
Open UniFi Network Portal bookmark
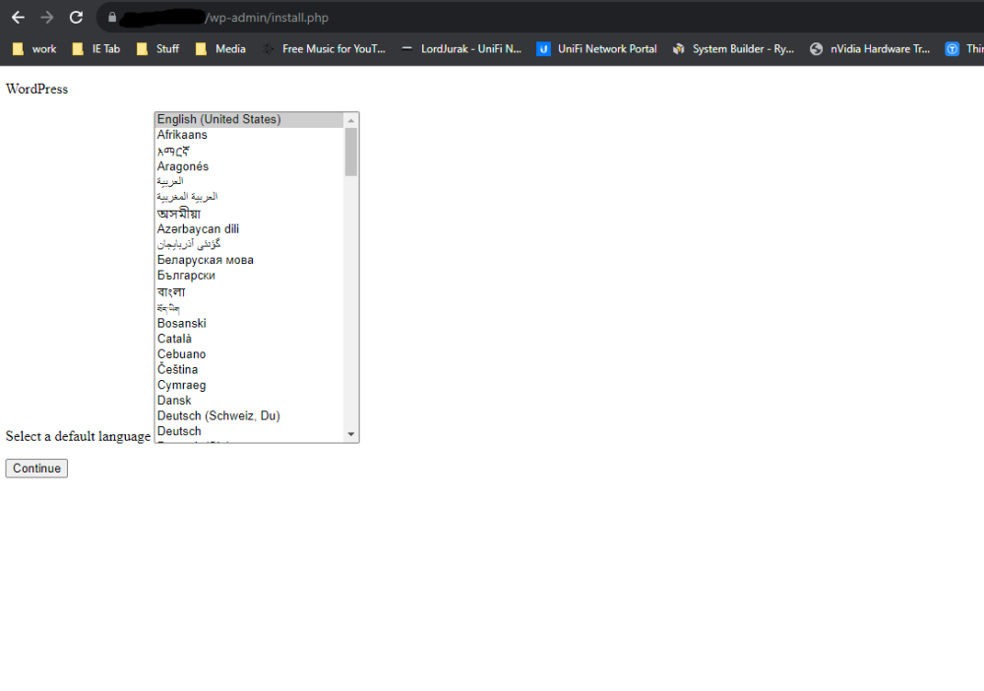click(596, 49)
